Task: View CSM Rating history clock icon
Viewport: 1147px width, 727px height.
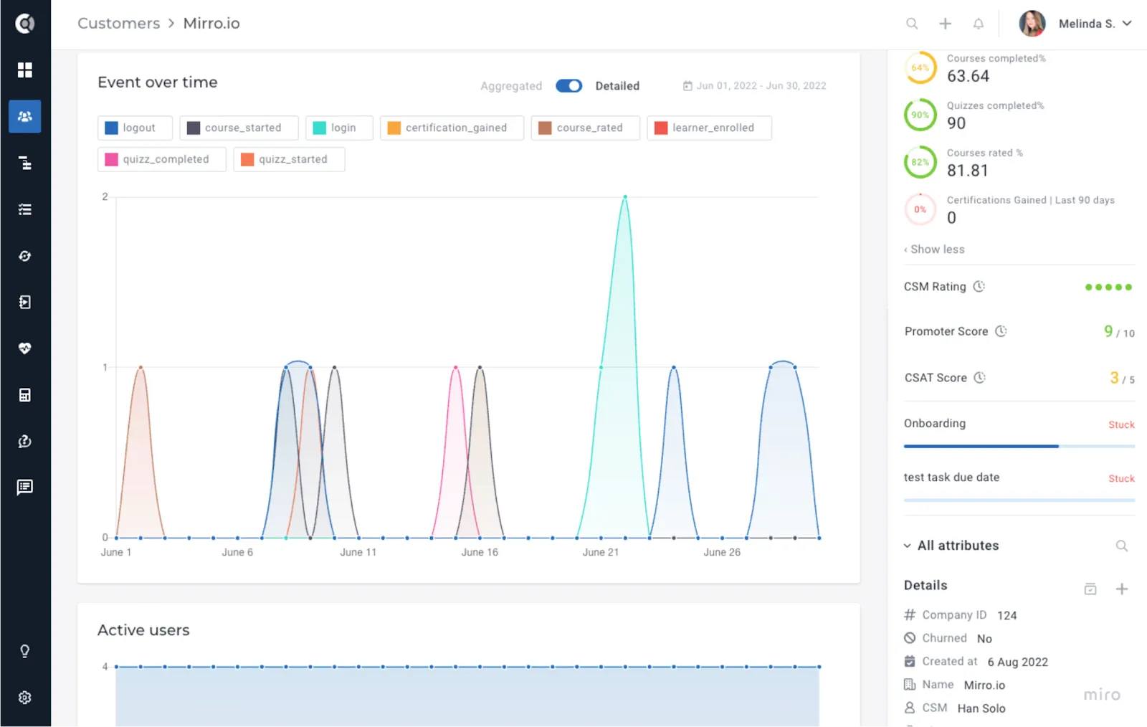Action: pyautogui.click(x=979, y=286)
